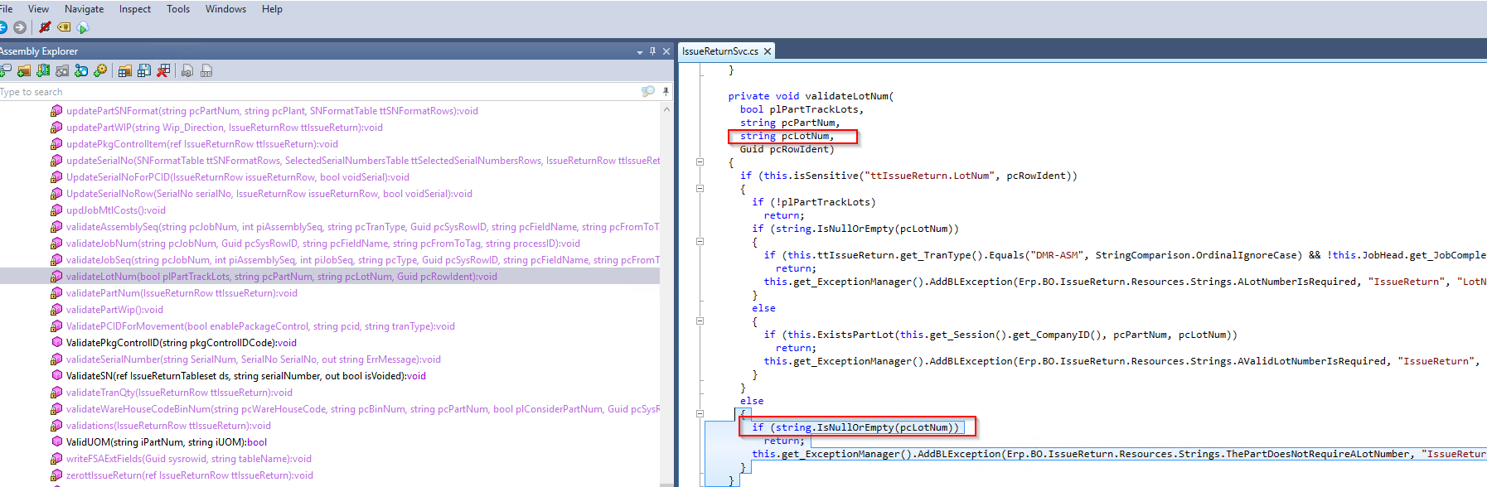Select ValidUOM method entry
Image resolution: width=1487 pixels, height=487 pixels.
point(166,442)
